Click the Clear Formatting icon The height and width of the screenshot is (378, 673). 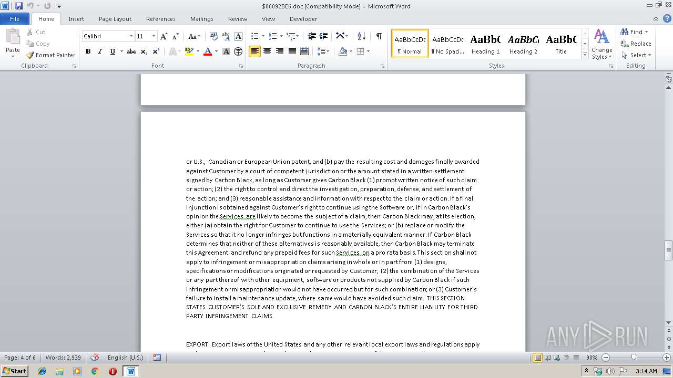pyautogui.click(x=213, y=36)
